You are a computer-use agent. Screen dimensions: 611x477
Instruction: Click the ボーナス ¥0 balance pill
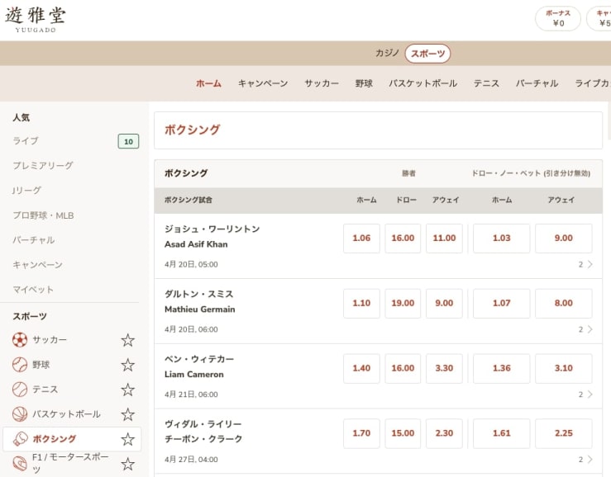(x=558, y=18)
